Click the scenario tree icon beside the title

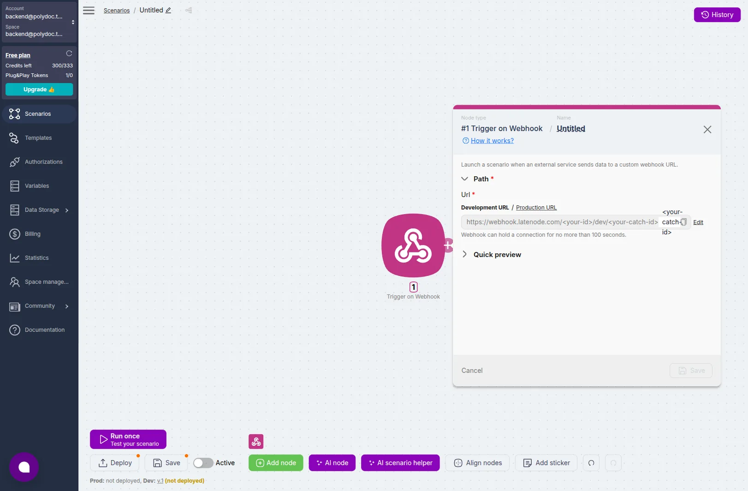pos(189,10)
